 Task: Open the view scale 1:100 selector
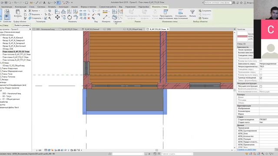(x=39, y=150)
